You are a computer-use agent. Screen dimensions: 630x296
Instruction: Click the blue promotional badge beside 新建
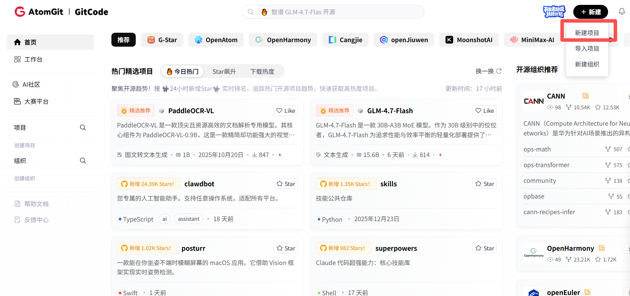point(554,11)
